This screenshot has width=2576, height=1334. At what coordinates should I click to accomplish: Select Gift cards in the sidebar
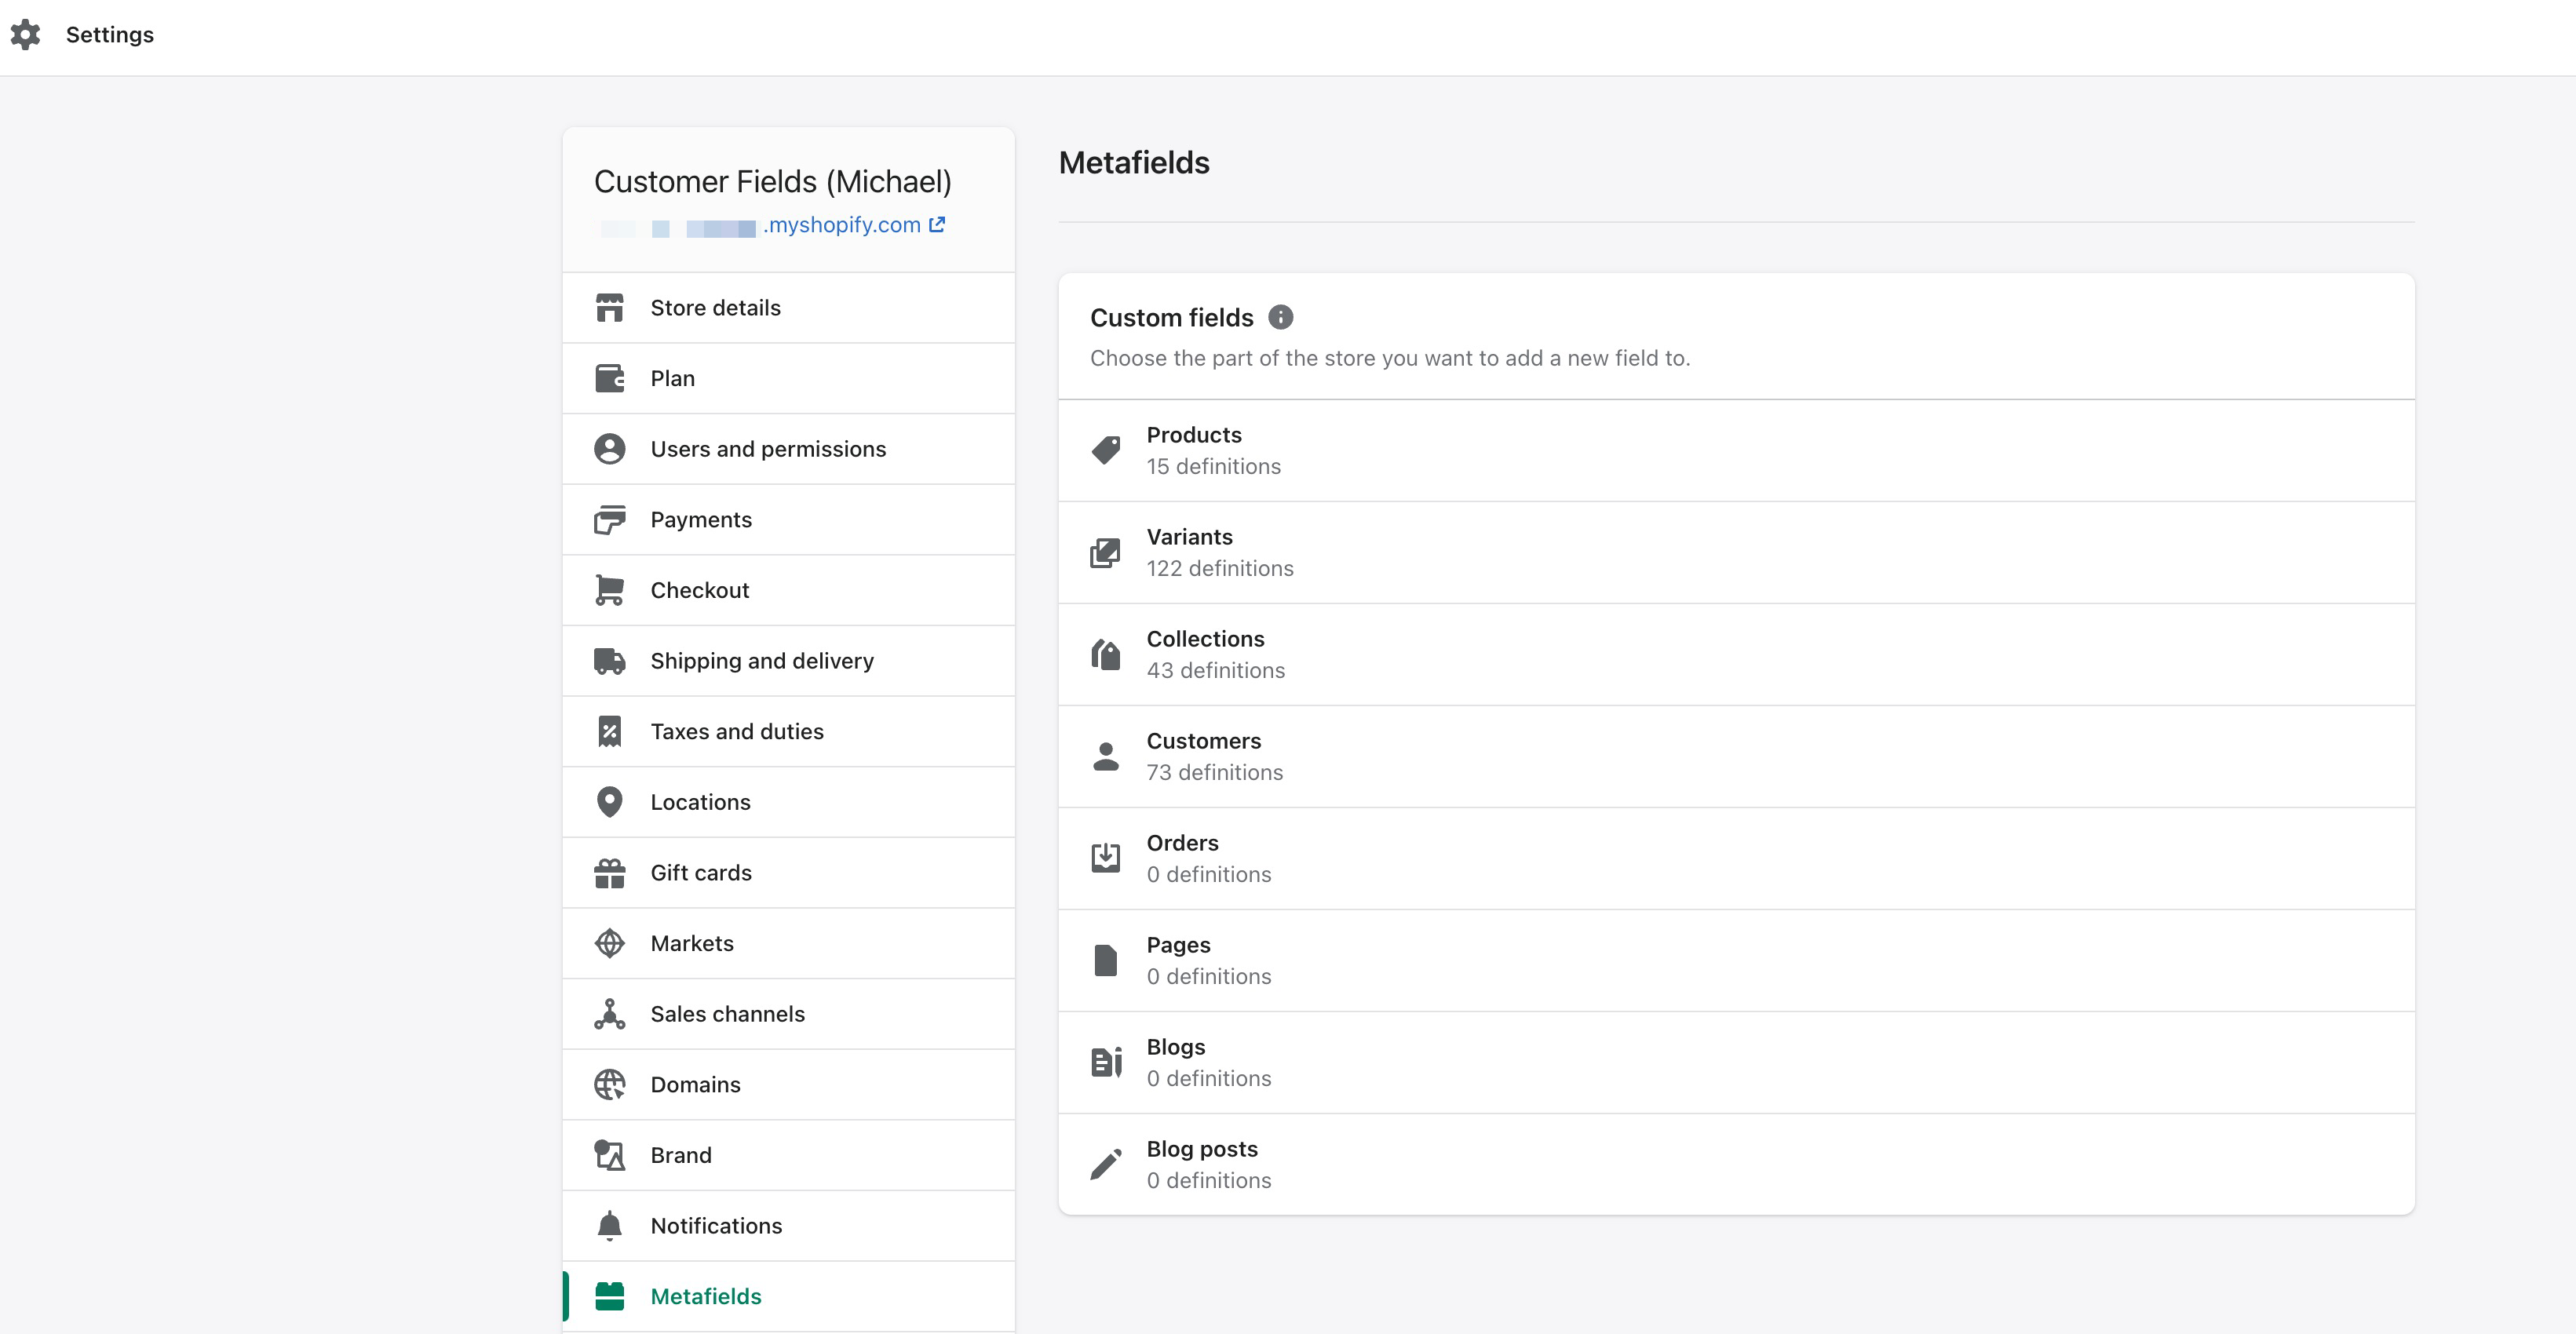788,873
